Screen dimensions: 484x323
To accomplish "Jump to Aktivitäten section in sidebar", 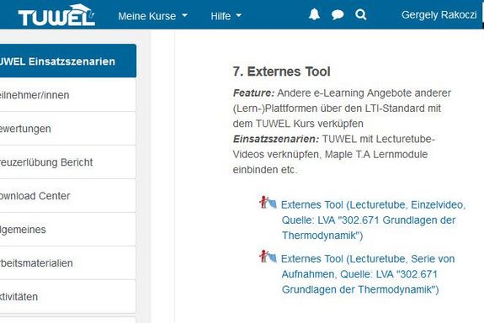I will [x=68, y=297].
